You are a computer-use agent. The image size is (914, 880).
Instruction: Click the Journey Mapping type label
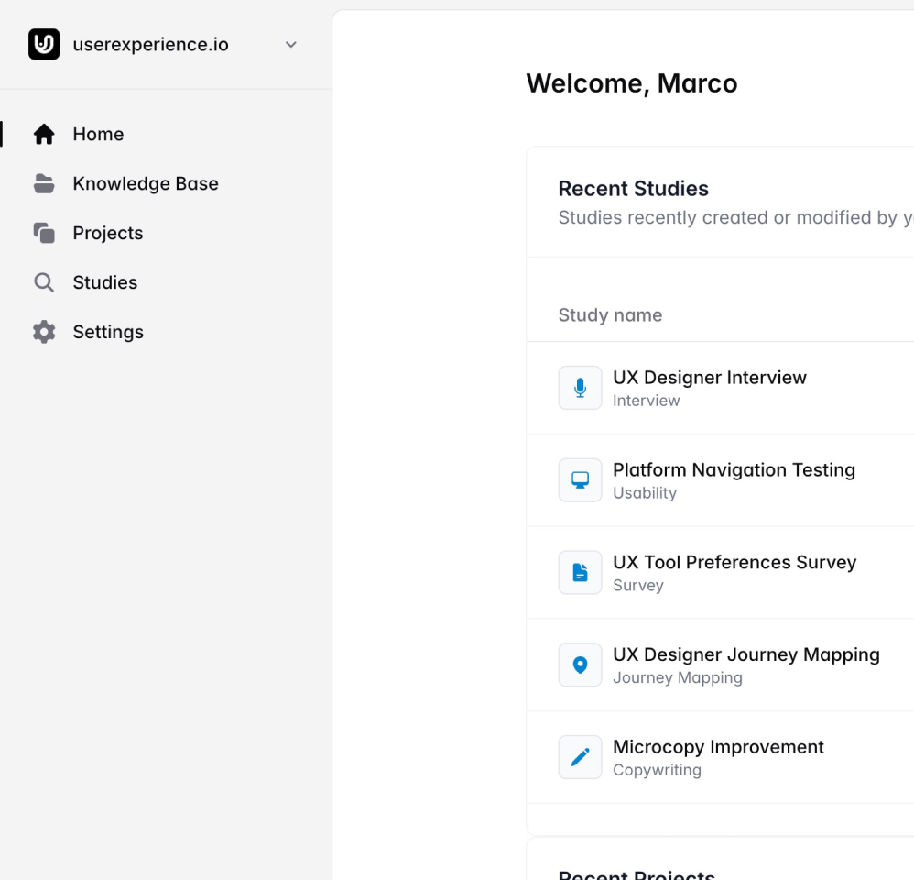click(678, 678)
